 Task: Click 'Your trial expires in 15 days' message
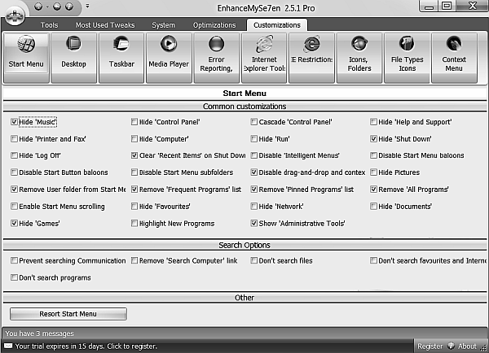pos(86,346)
